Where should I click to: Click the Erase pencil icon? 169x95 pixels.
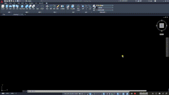click(58, 7)
